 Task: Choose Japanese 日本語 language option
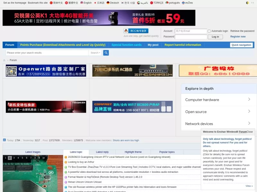99,3
